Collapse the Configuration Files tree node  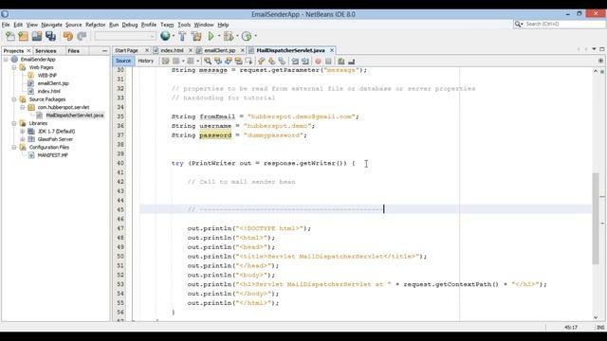[x=14, y=148]
